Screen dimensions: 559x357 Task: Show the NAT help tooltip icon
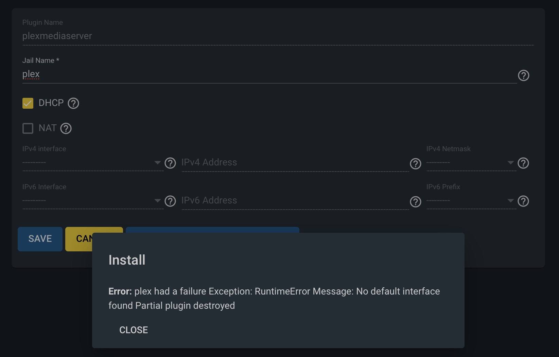66,128
